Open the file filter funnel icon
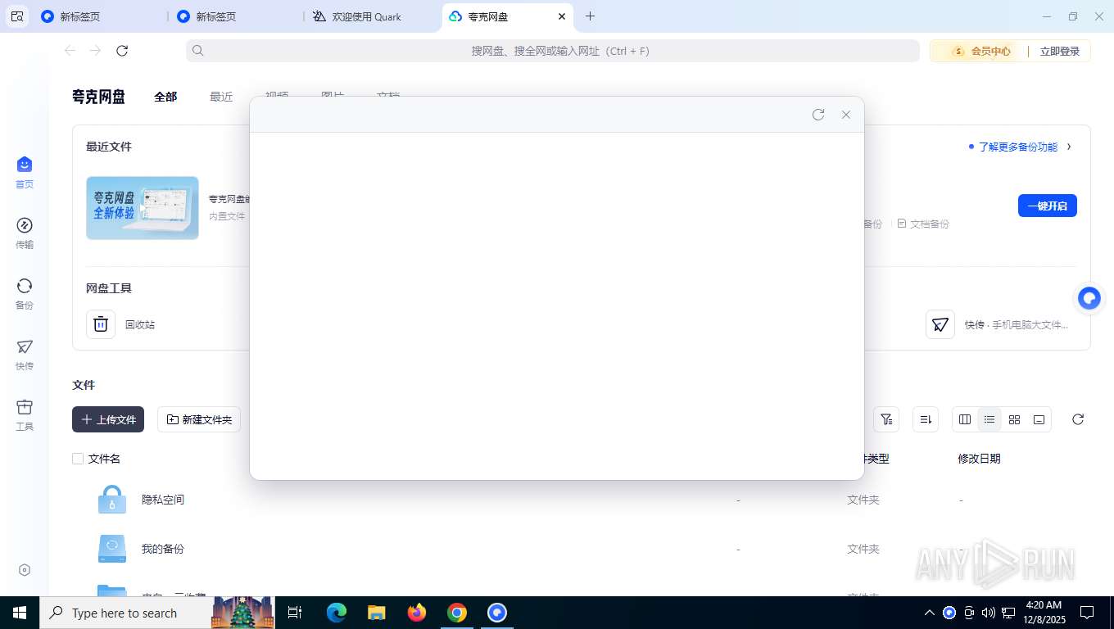1114x629 pixels. coord(886,419)
